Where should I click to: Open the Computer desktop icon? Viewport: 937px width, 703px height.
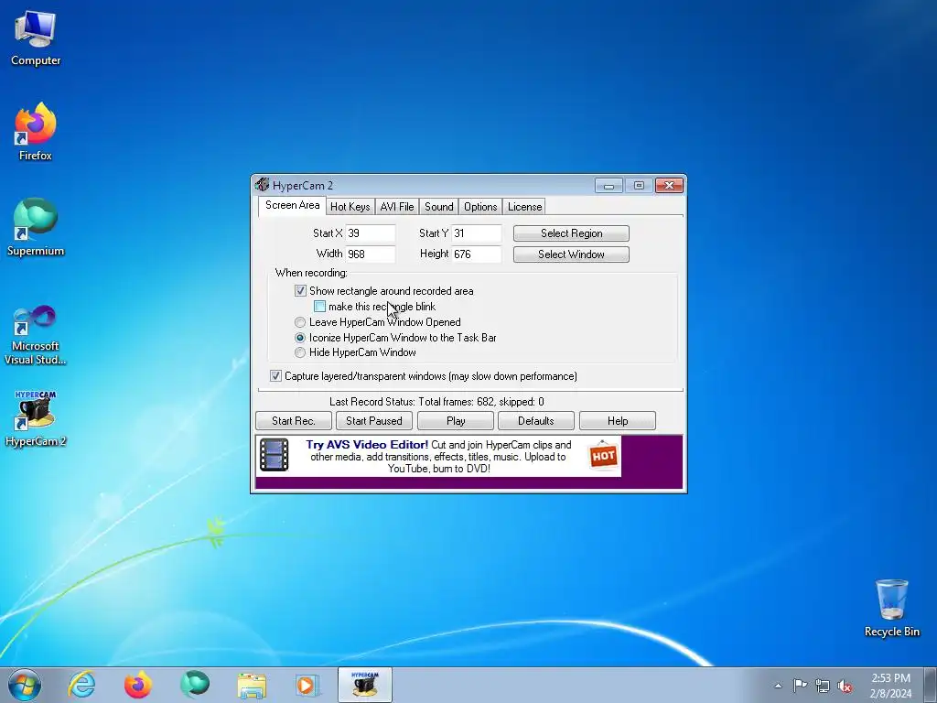(36, 38)
